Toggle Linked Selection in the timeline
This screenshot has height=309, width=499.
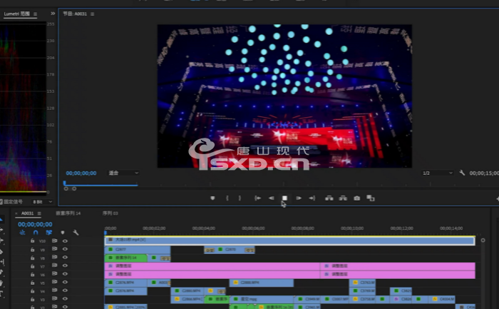48,233
